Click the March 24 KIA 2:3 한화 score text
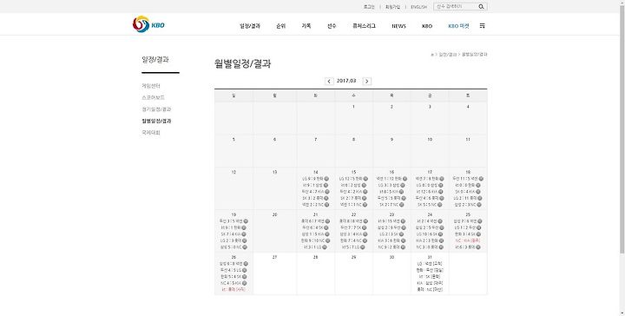Screen dimensions: 625x316 (x=427, y=240)
